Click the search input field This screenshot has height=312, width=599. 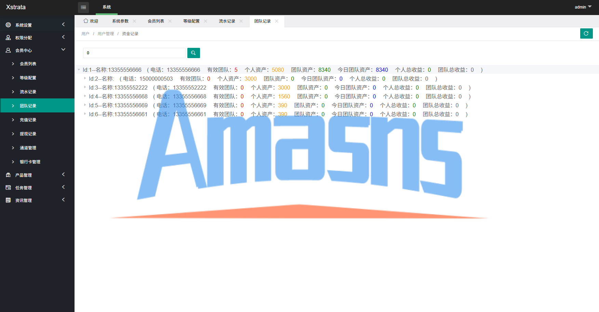pyautogui.click(x=134, y=53)
